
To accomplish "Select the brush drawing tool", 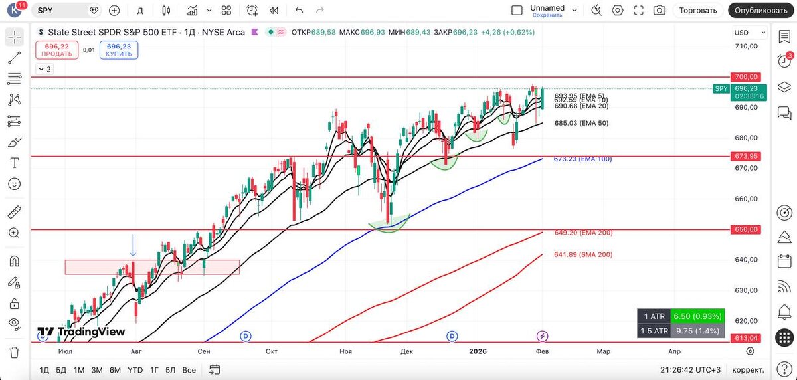I will click(x=15, y=142).
